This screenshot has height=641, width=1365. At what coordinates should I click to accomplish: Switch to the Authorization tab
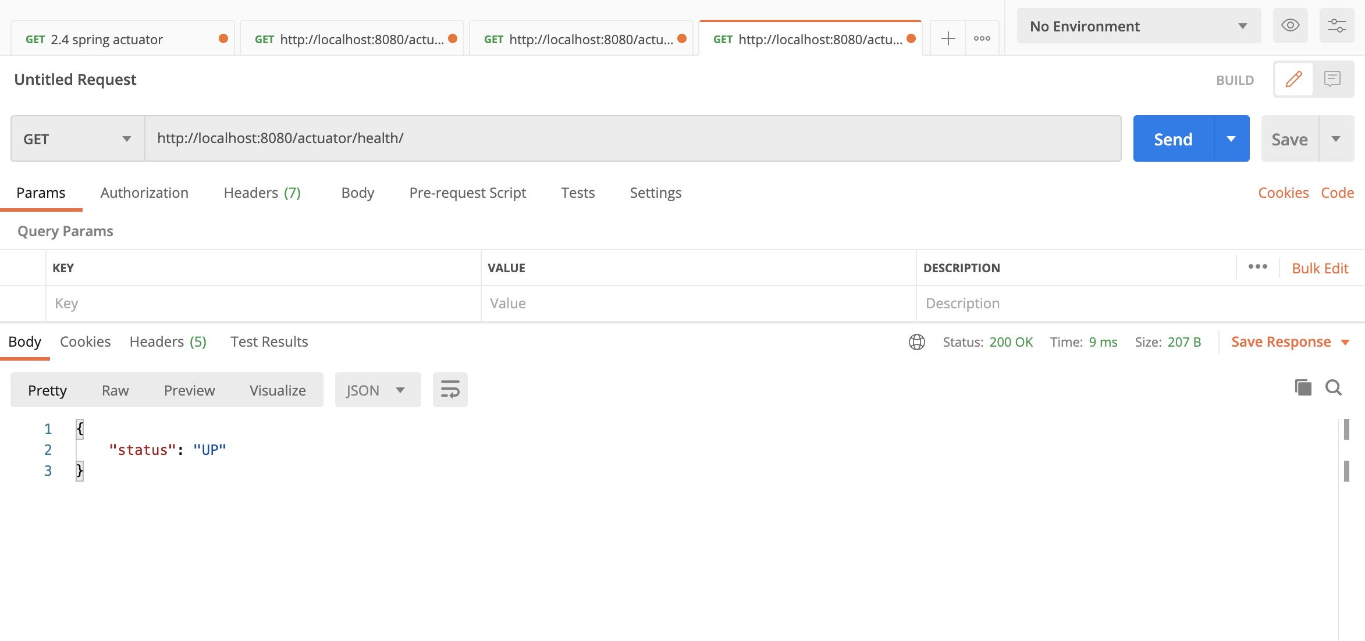click(144, 193)
